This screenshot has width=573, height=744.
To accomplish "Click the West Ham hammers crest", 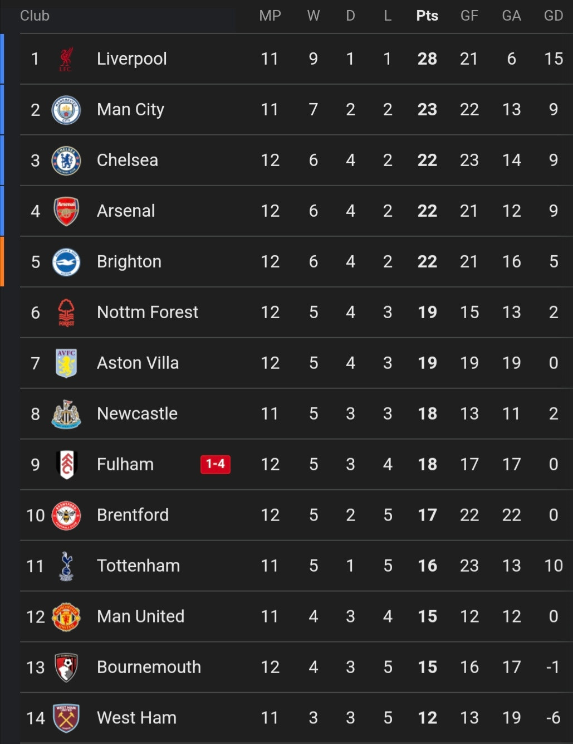I will tap(66, 718).
